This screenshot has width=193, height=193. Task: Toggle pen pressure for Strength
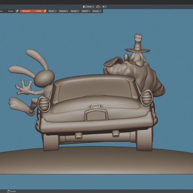[x=45, y=11]
